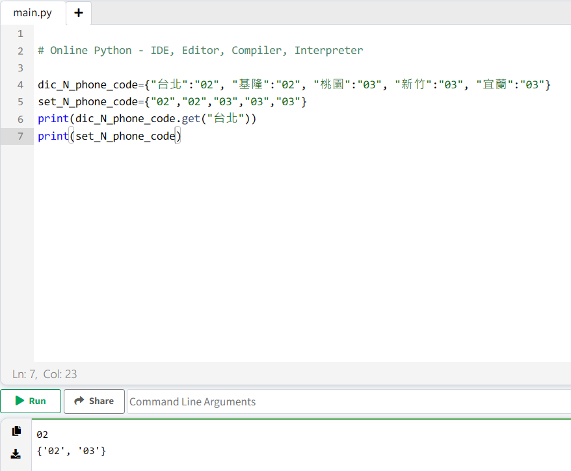Select line number 5 in the gutter

(20, 102)
